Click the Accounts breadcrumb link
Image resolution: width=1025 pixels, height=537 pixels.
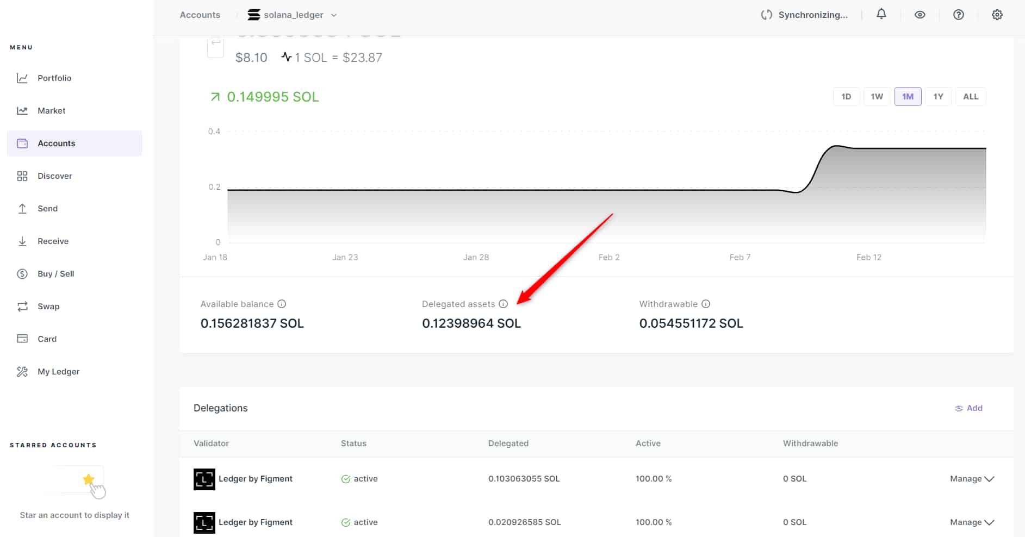(200, 15)
